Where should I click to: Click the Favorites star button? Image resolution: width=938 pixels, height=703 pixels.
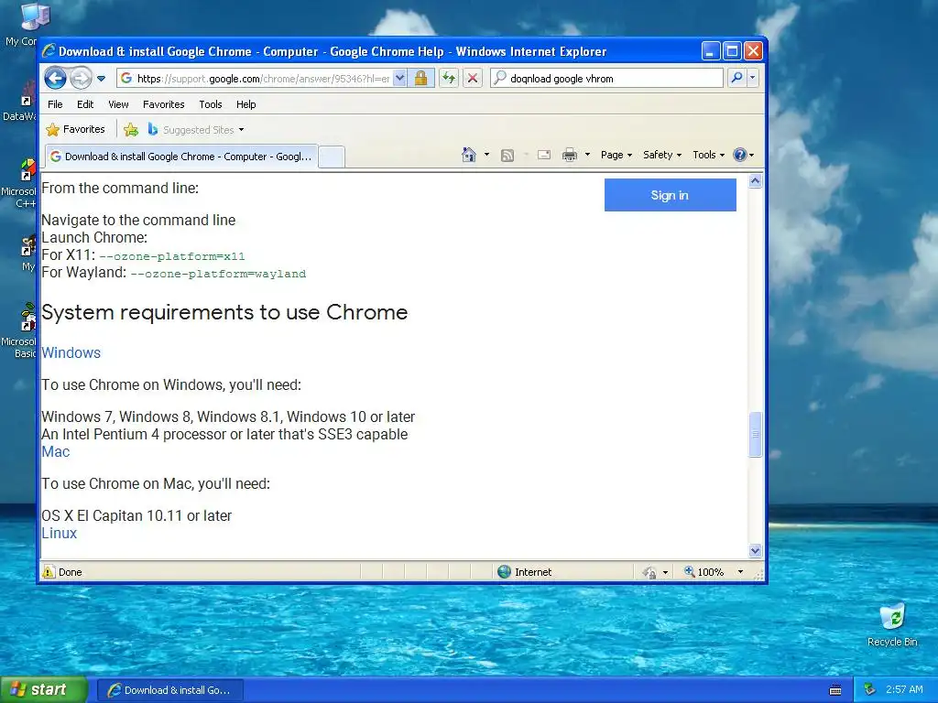76,129
